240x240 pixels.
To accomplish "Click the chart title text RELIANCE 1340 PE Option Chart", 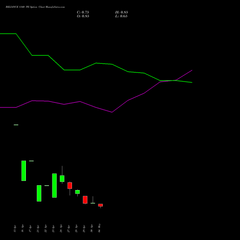I will pos(36,7).
